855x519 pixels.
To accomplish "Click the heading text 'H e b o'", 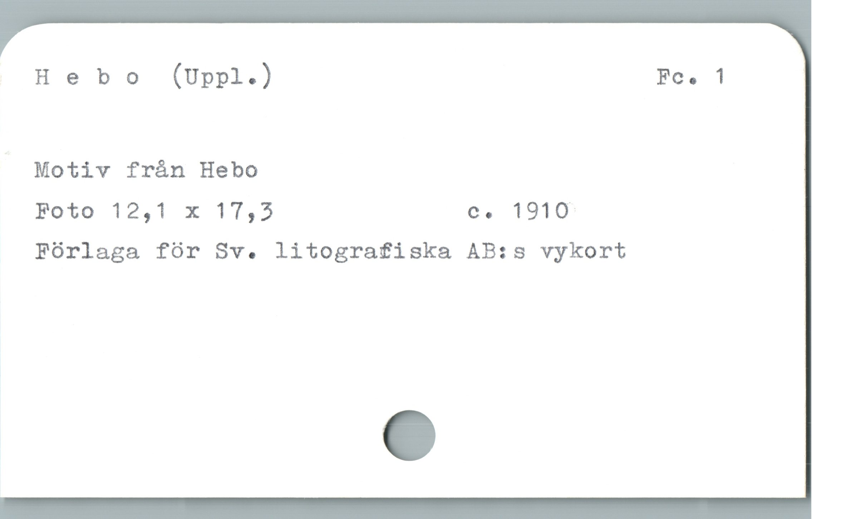I will 87,77.
